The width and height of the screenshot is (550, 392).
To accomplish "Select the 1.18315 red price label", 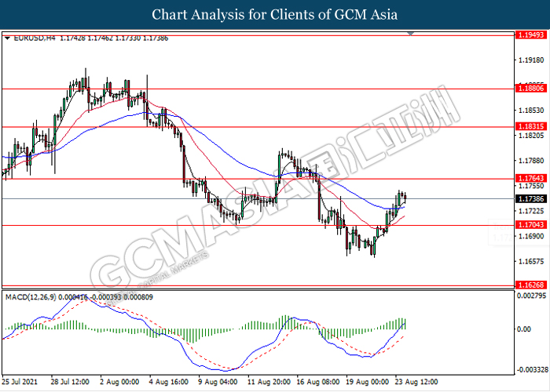I will (531, 126).
